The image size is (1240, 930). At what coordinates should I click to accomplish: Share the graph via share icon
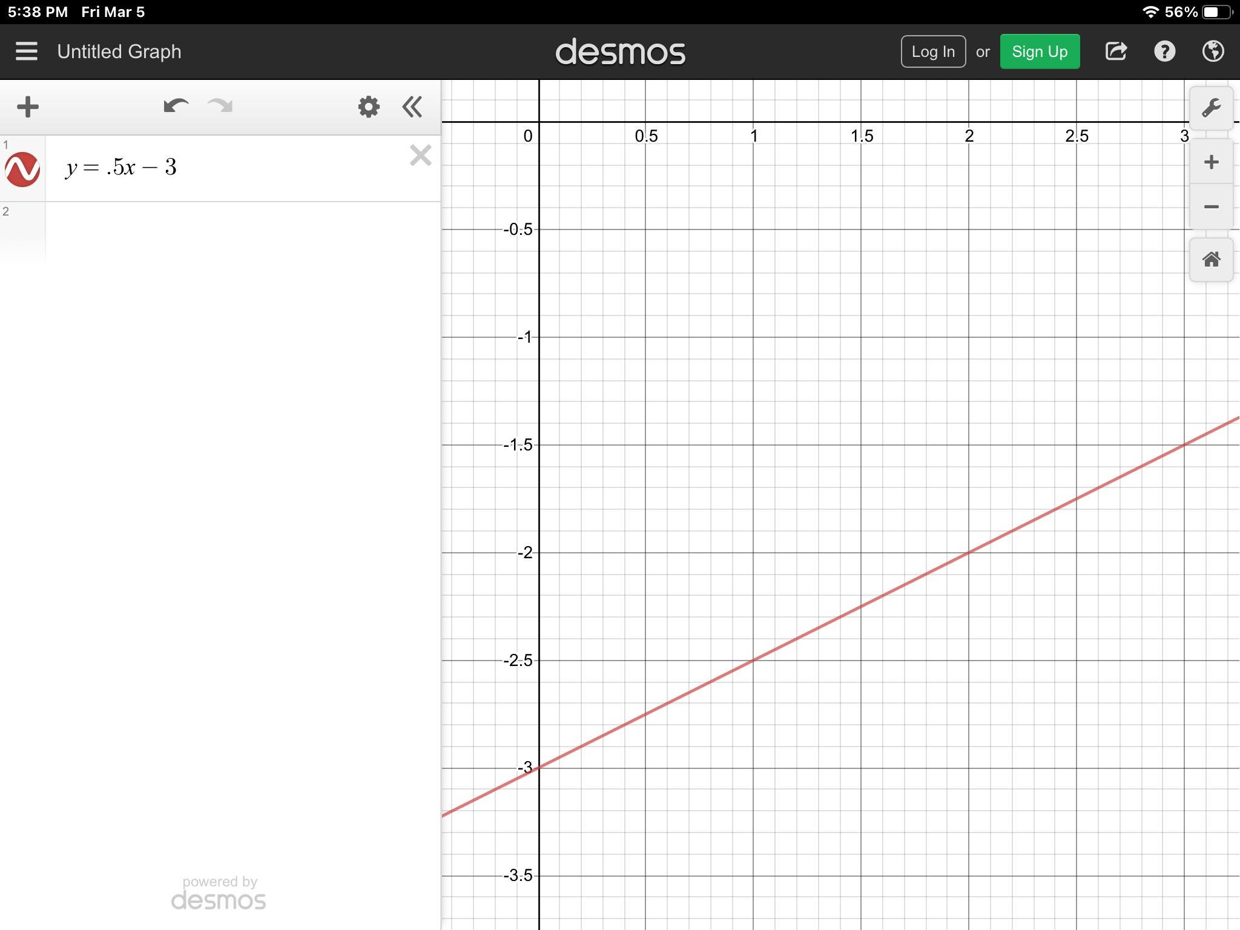pyautogui.click(x=1116, y=51)
